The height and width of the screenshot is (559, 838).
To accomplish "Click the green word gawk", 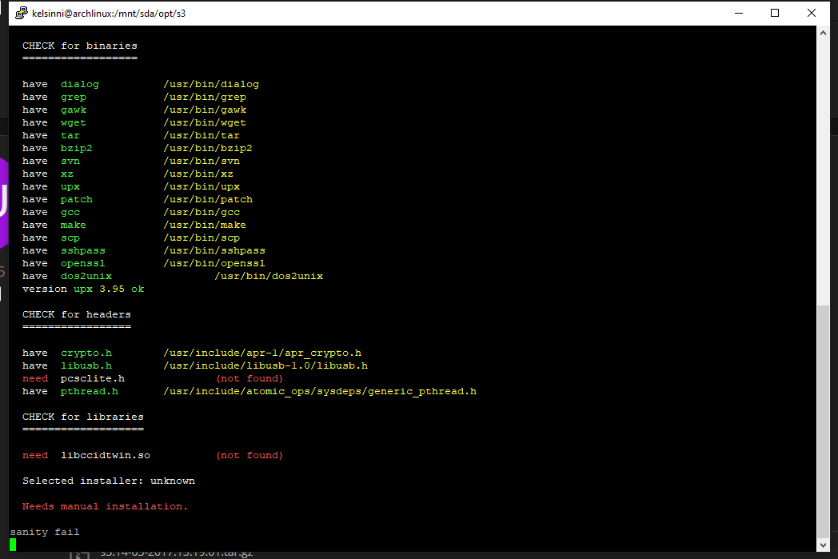I will coord(74,110).
